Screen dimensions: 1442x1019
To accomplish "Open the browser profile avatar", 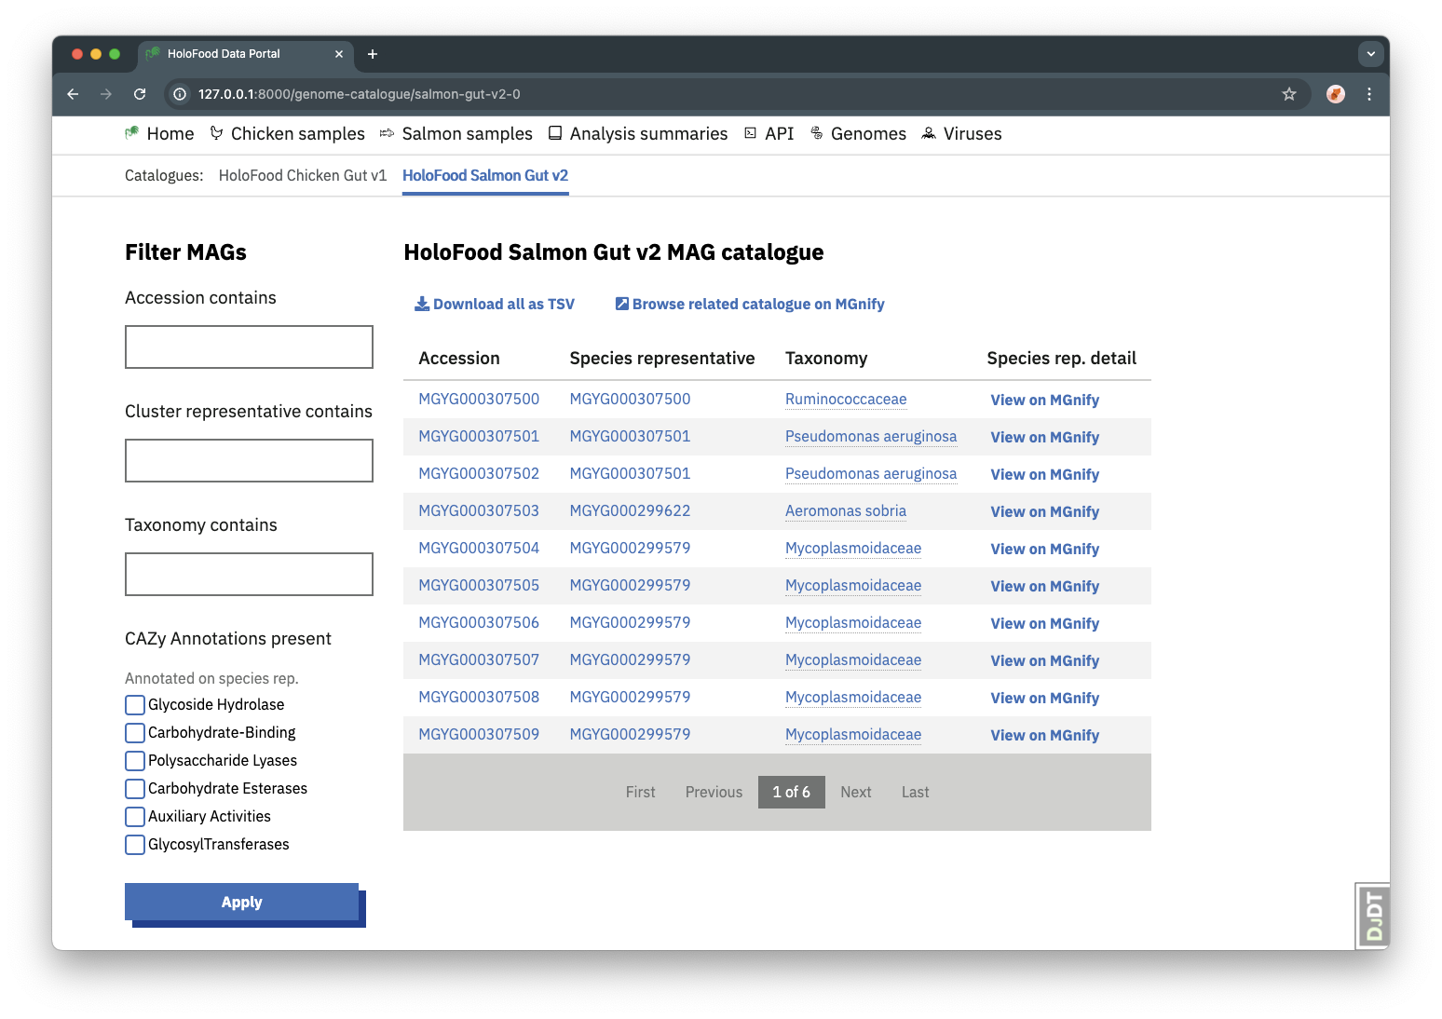I will click(1336, 94).
